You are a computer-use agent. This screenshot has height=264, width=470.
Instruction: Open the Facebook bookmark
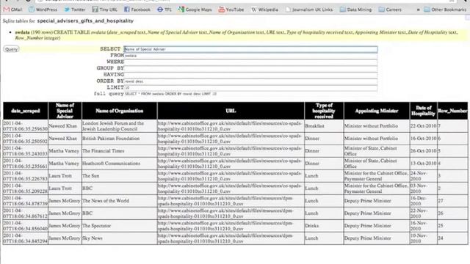[x=137, y=10]
